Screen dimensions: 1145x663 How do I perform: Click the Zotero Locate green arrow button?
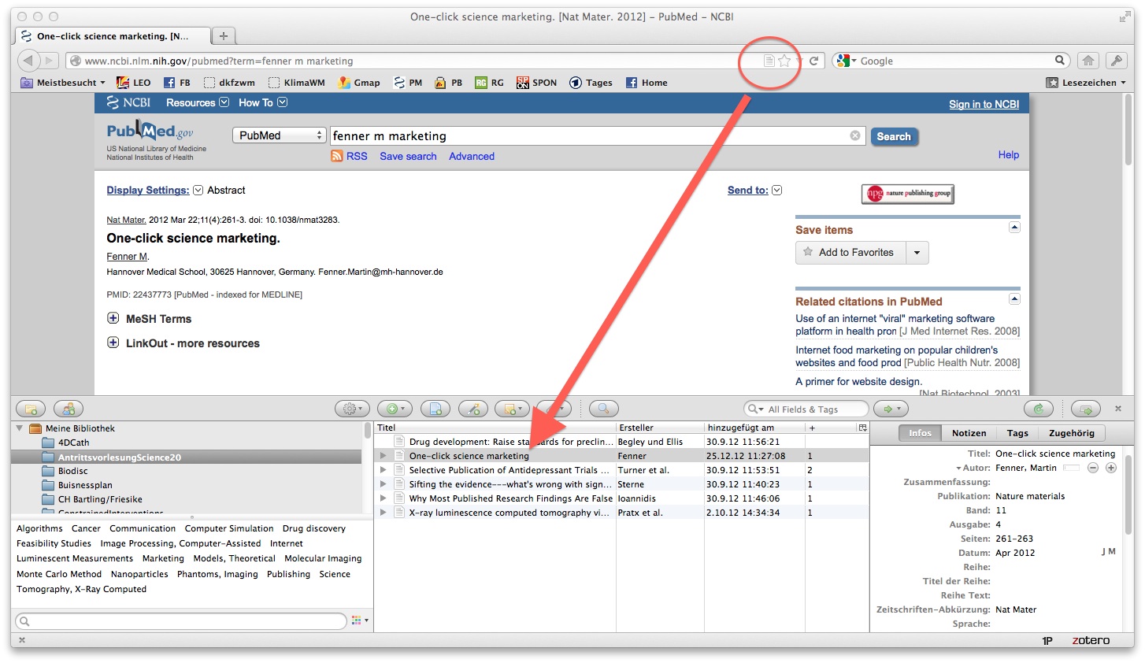point(891,409)
